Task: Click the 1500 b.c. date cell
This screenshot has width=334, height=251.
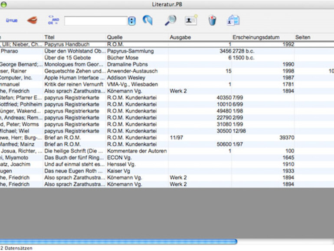Action: (243, 58)
